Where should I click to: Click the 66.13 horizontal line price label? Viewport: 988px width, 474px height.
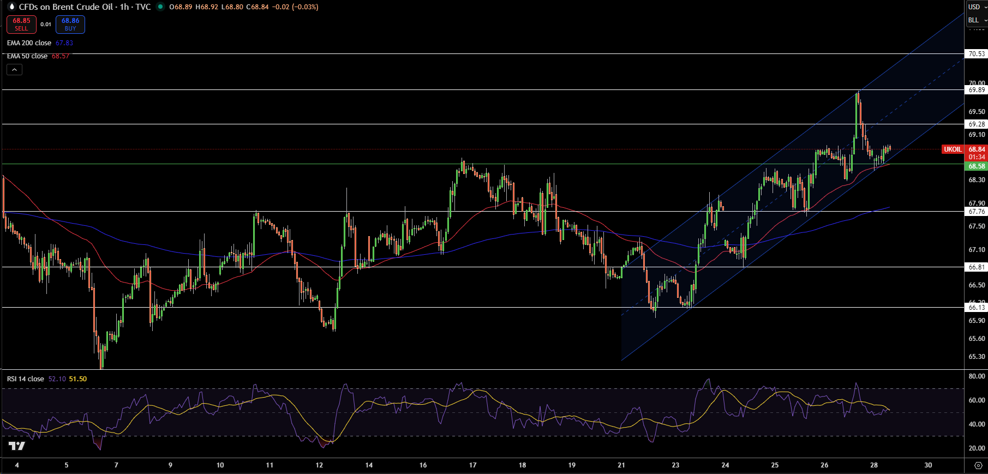click(x=976, y=308)
